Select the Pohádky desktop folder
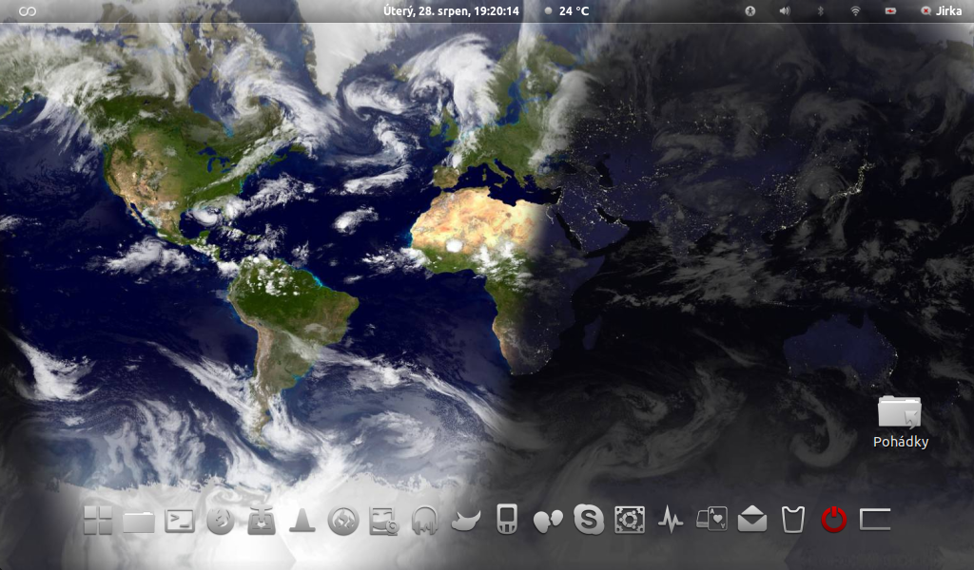 900,422
